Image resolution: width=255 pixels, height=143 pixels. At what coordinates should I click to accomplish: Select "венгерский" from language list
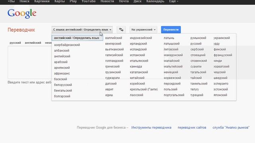[113, 44]
